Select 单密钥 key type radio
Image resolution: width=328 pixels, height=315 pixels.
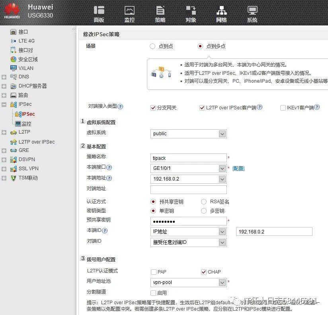click(153, 211)
